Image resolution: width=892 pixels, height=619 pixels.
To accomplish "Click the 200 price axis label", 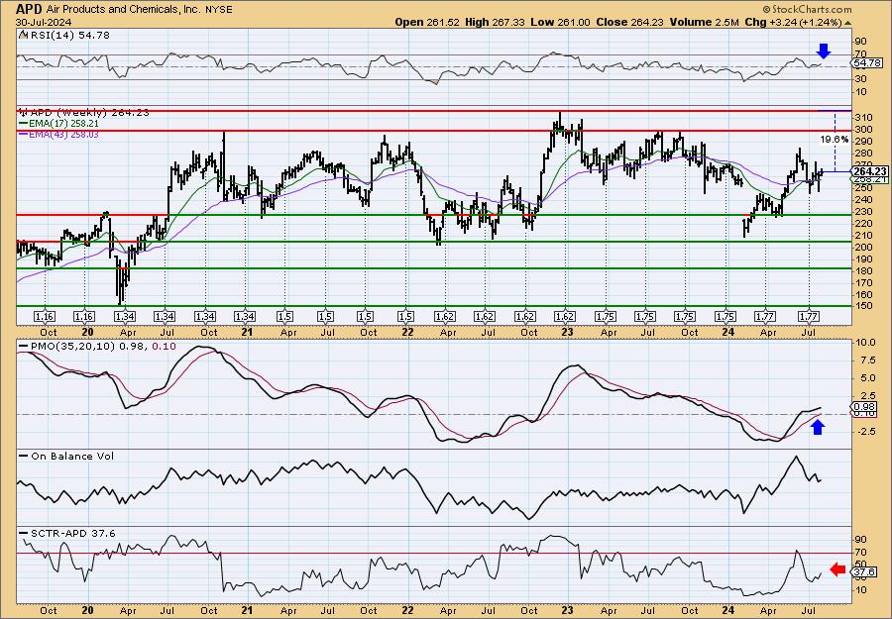I will point(862,247).
